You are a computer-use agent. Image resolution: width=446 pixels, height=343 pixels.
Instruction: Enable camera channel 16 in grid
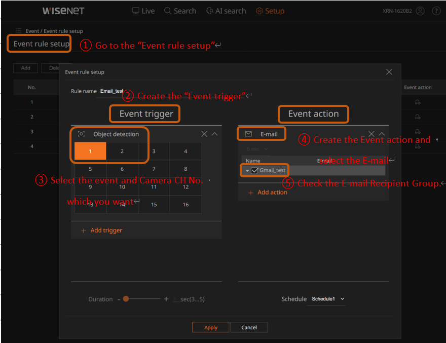coord(185,204)
